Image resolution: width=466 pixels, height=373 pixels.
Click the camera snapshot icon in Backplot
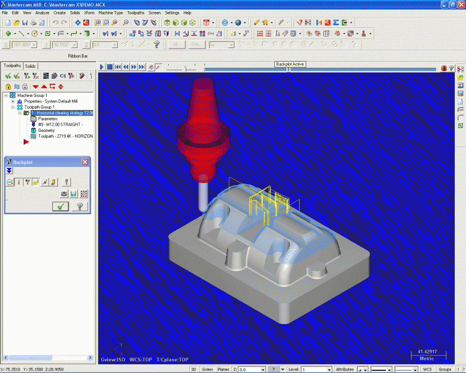tap(64, 194)
